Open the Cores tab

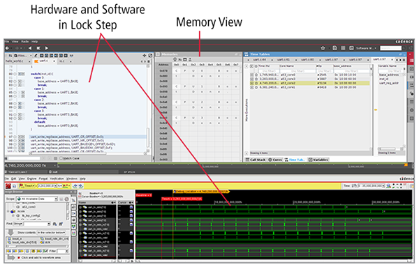point(275,160)
